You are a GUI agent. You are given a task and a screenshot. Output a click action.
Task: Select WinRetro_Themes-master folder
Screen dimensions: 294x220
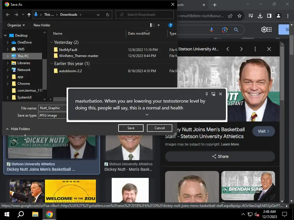(x=78, y=56)
